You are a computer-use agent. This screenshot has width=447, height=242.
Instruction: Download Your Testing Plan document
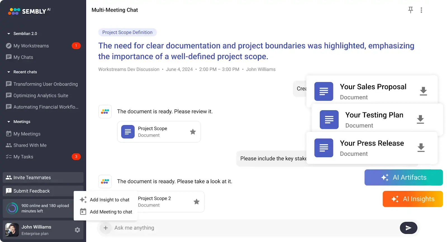420,119
